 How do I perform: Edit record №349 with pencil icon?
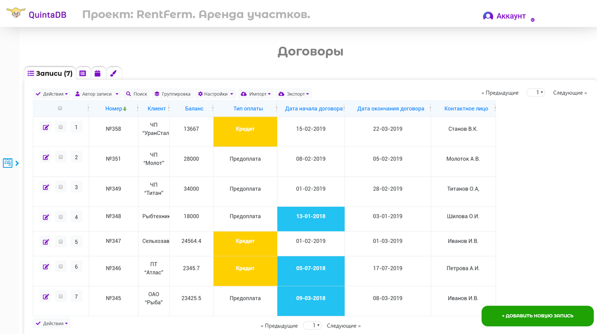[x=46, y=187]
